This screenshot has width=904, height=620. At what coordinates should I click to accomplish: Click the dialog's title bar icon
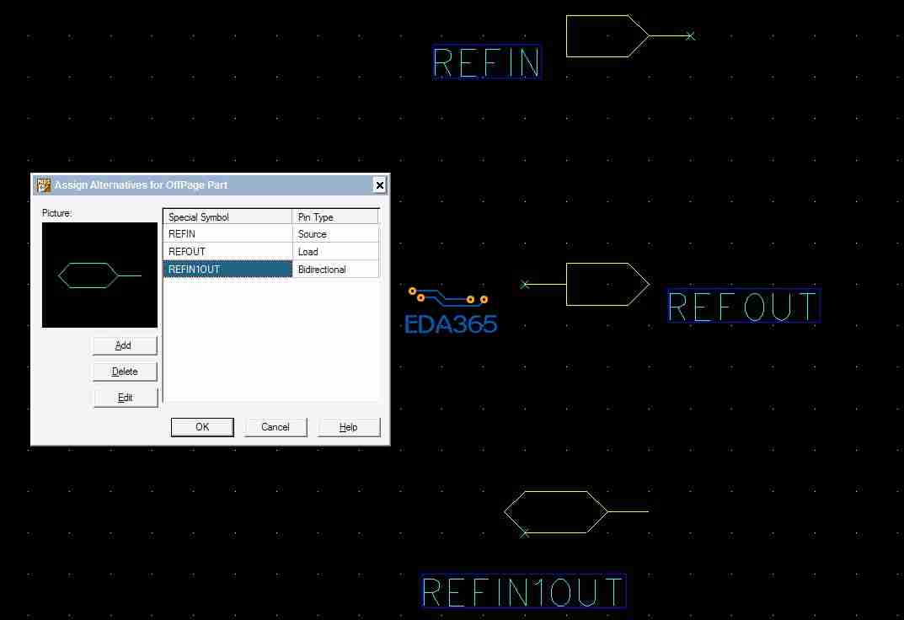[x=43, y=185]
